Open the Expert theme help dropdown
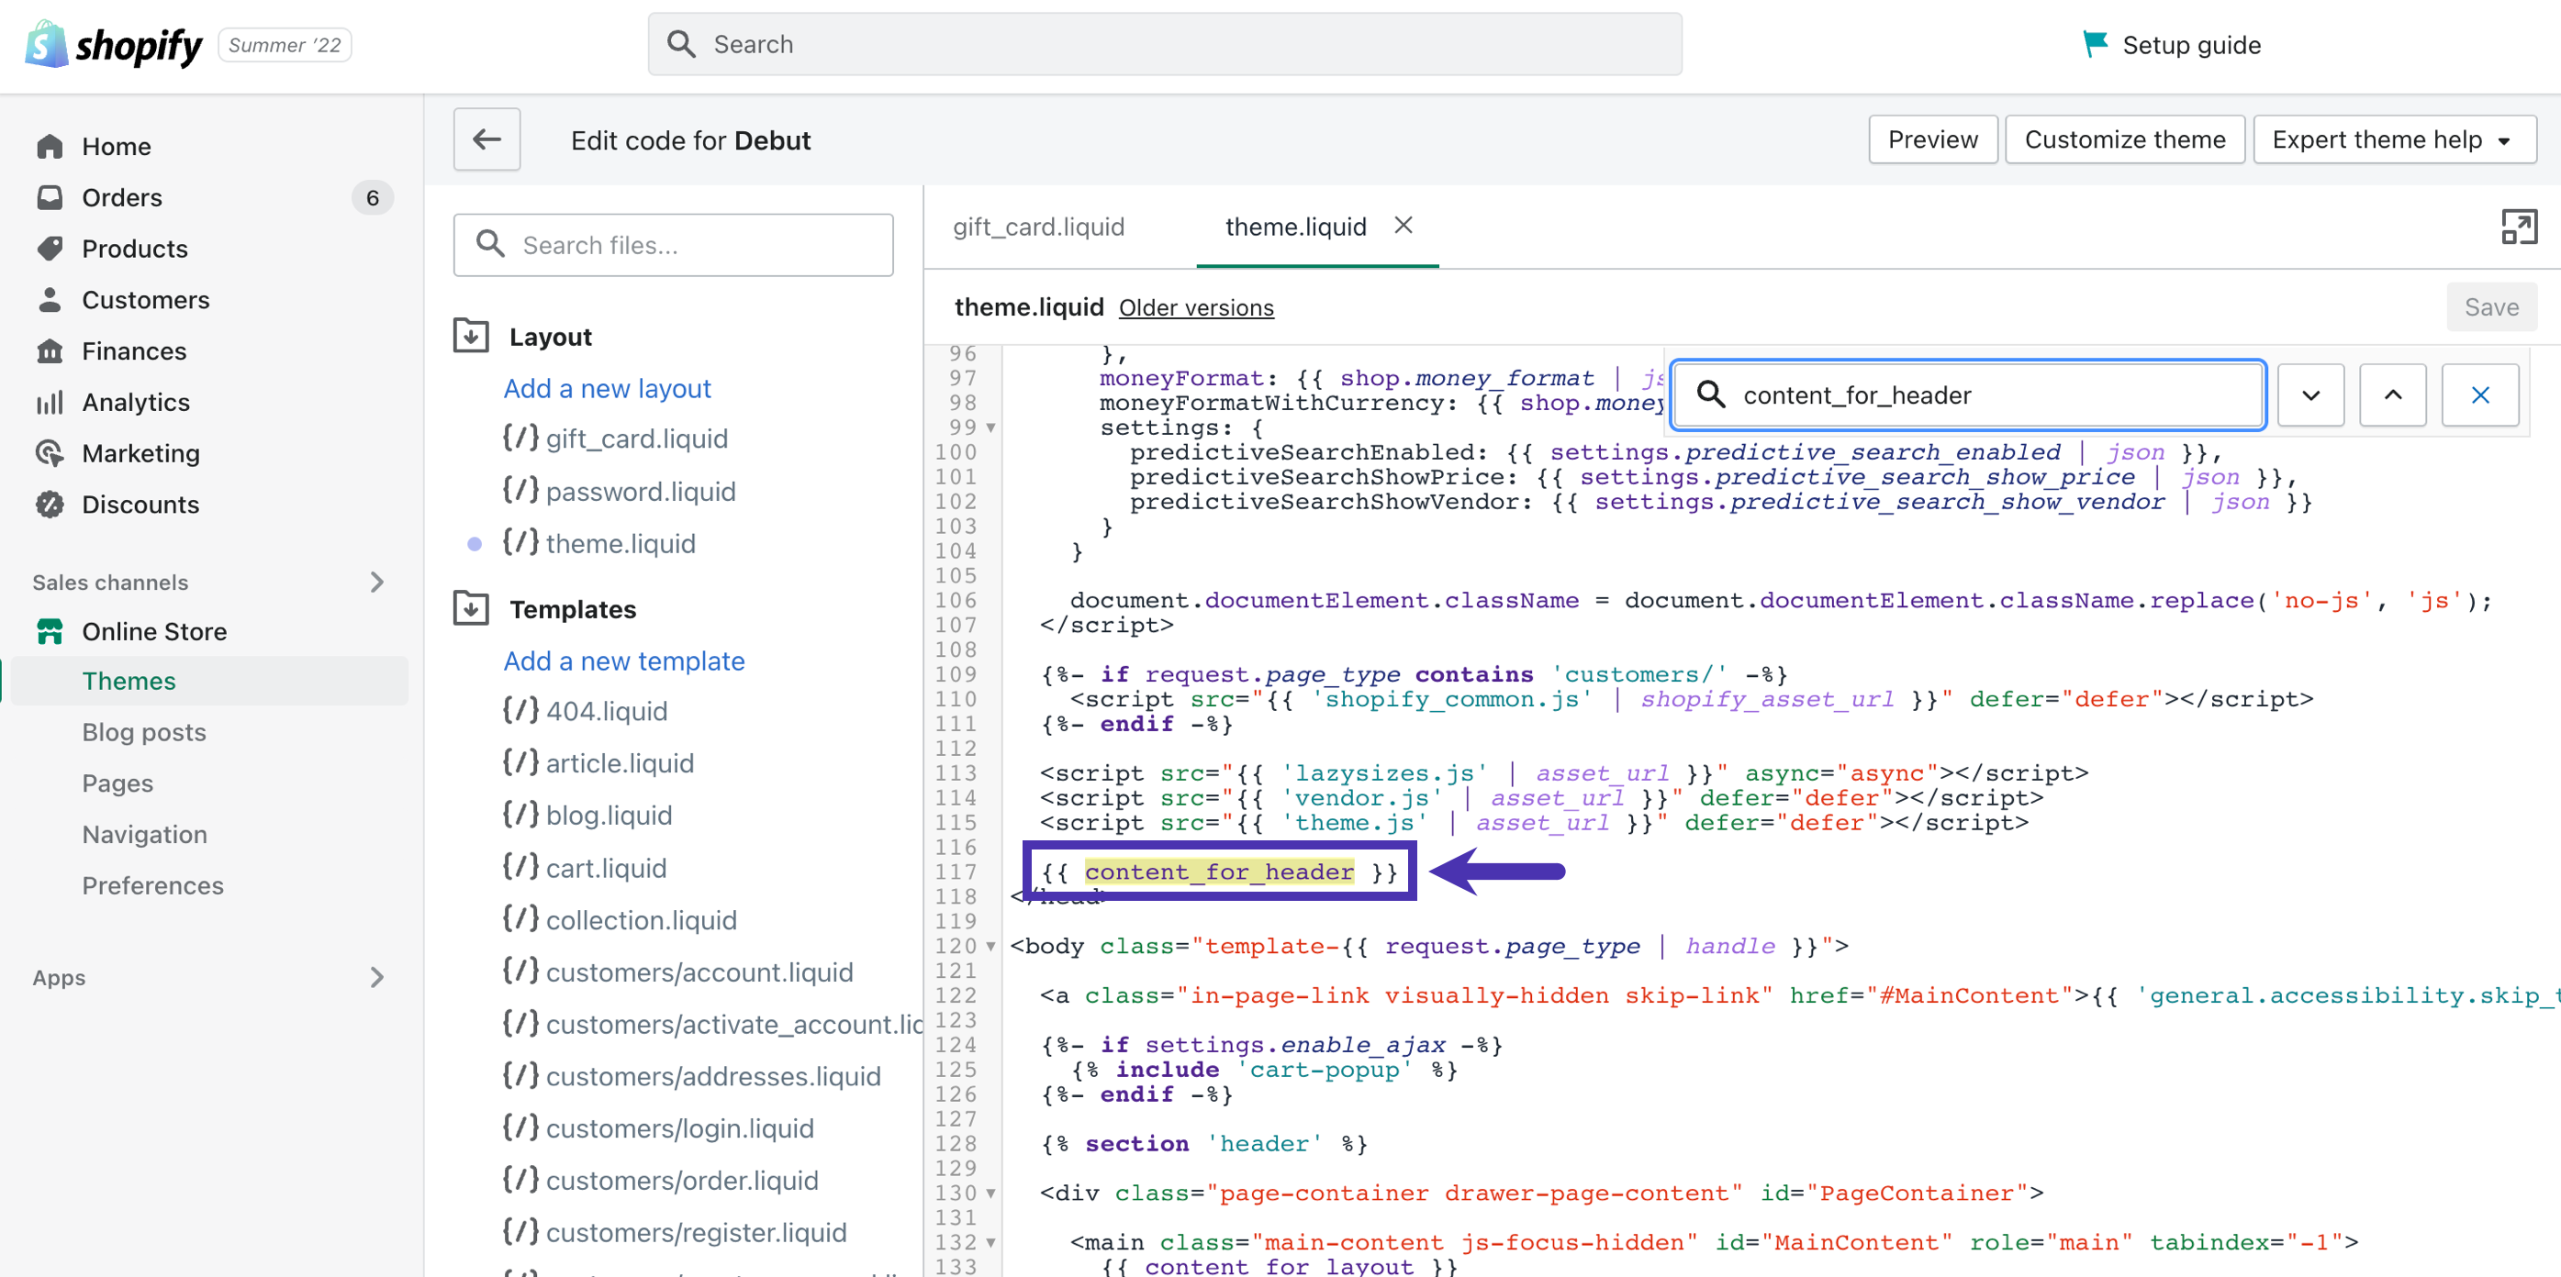This screenshot has width=2561, height=1277. tap(2394, 139)
